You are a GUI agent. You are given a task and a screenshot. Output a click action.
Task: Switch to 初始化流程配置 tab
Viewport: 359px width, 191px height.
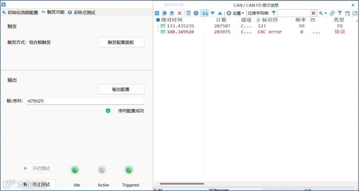point(20,12)
